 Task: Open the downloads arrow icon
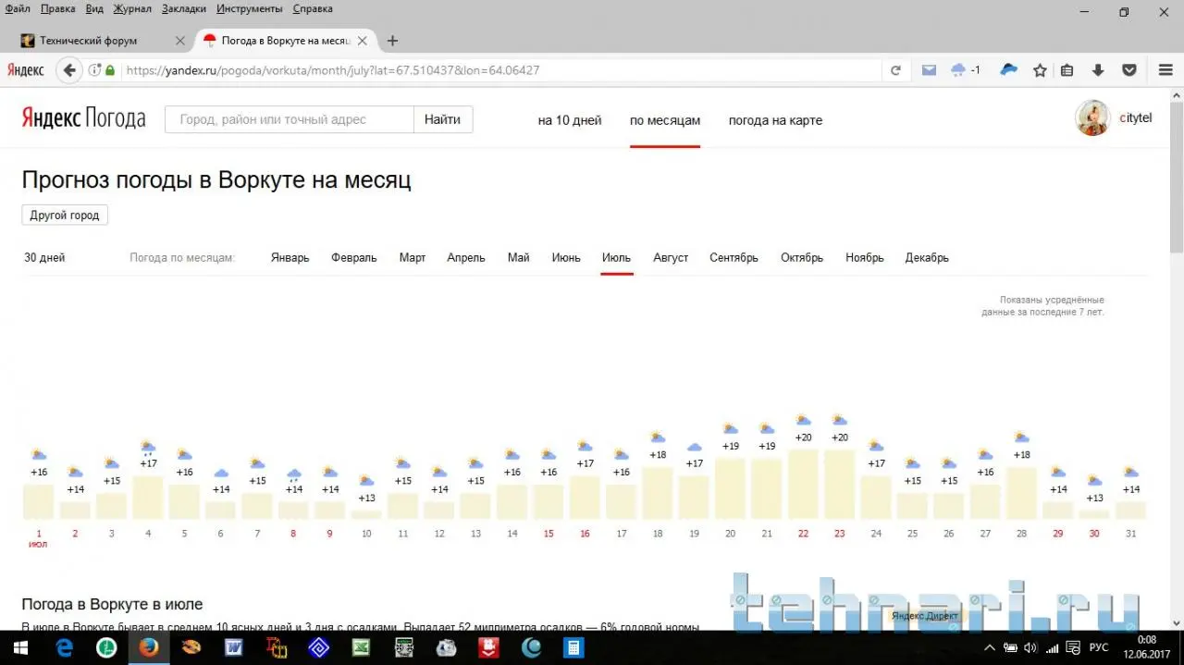1098,70
